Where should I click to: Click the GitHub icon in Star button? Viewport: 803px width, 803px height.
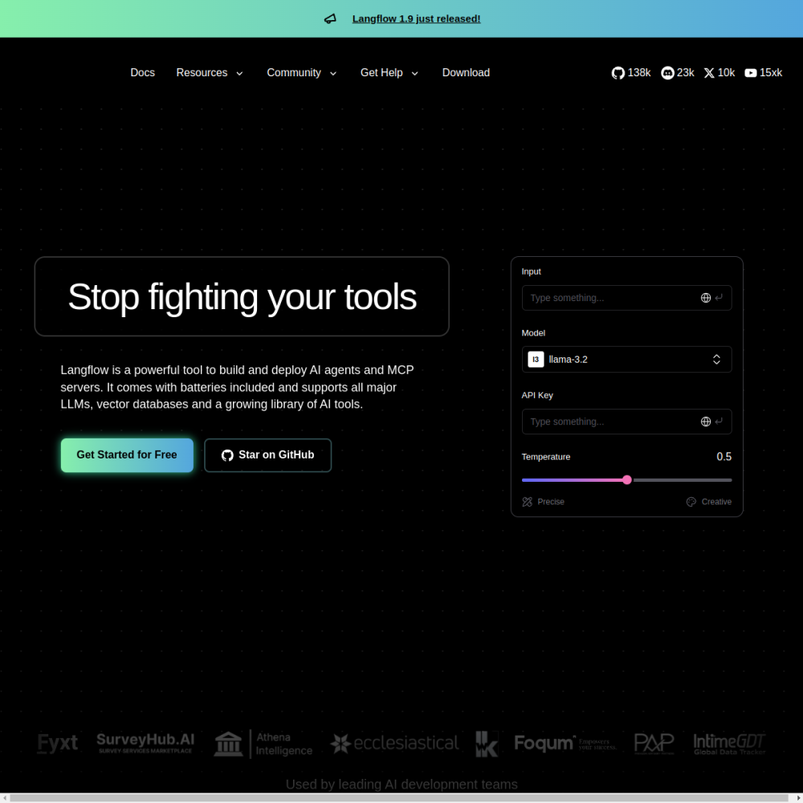tap(227, 455)
